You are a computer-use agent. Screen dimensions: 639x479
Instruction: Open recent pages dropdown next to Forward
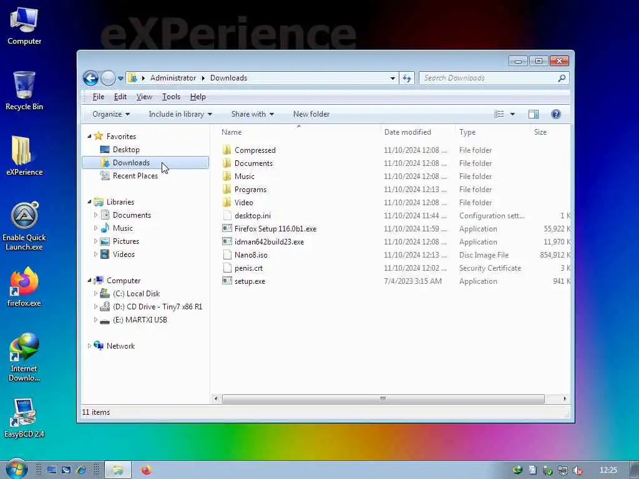coord(120,78)
